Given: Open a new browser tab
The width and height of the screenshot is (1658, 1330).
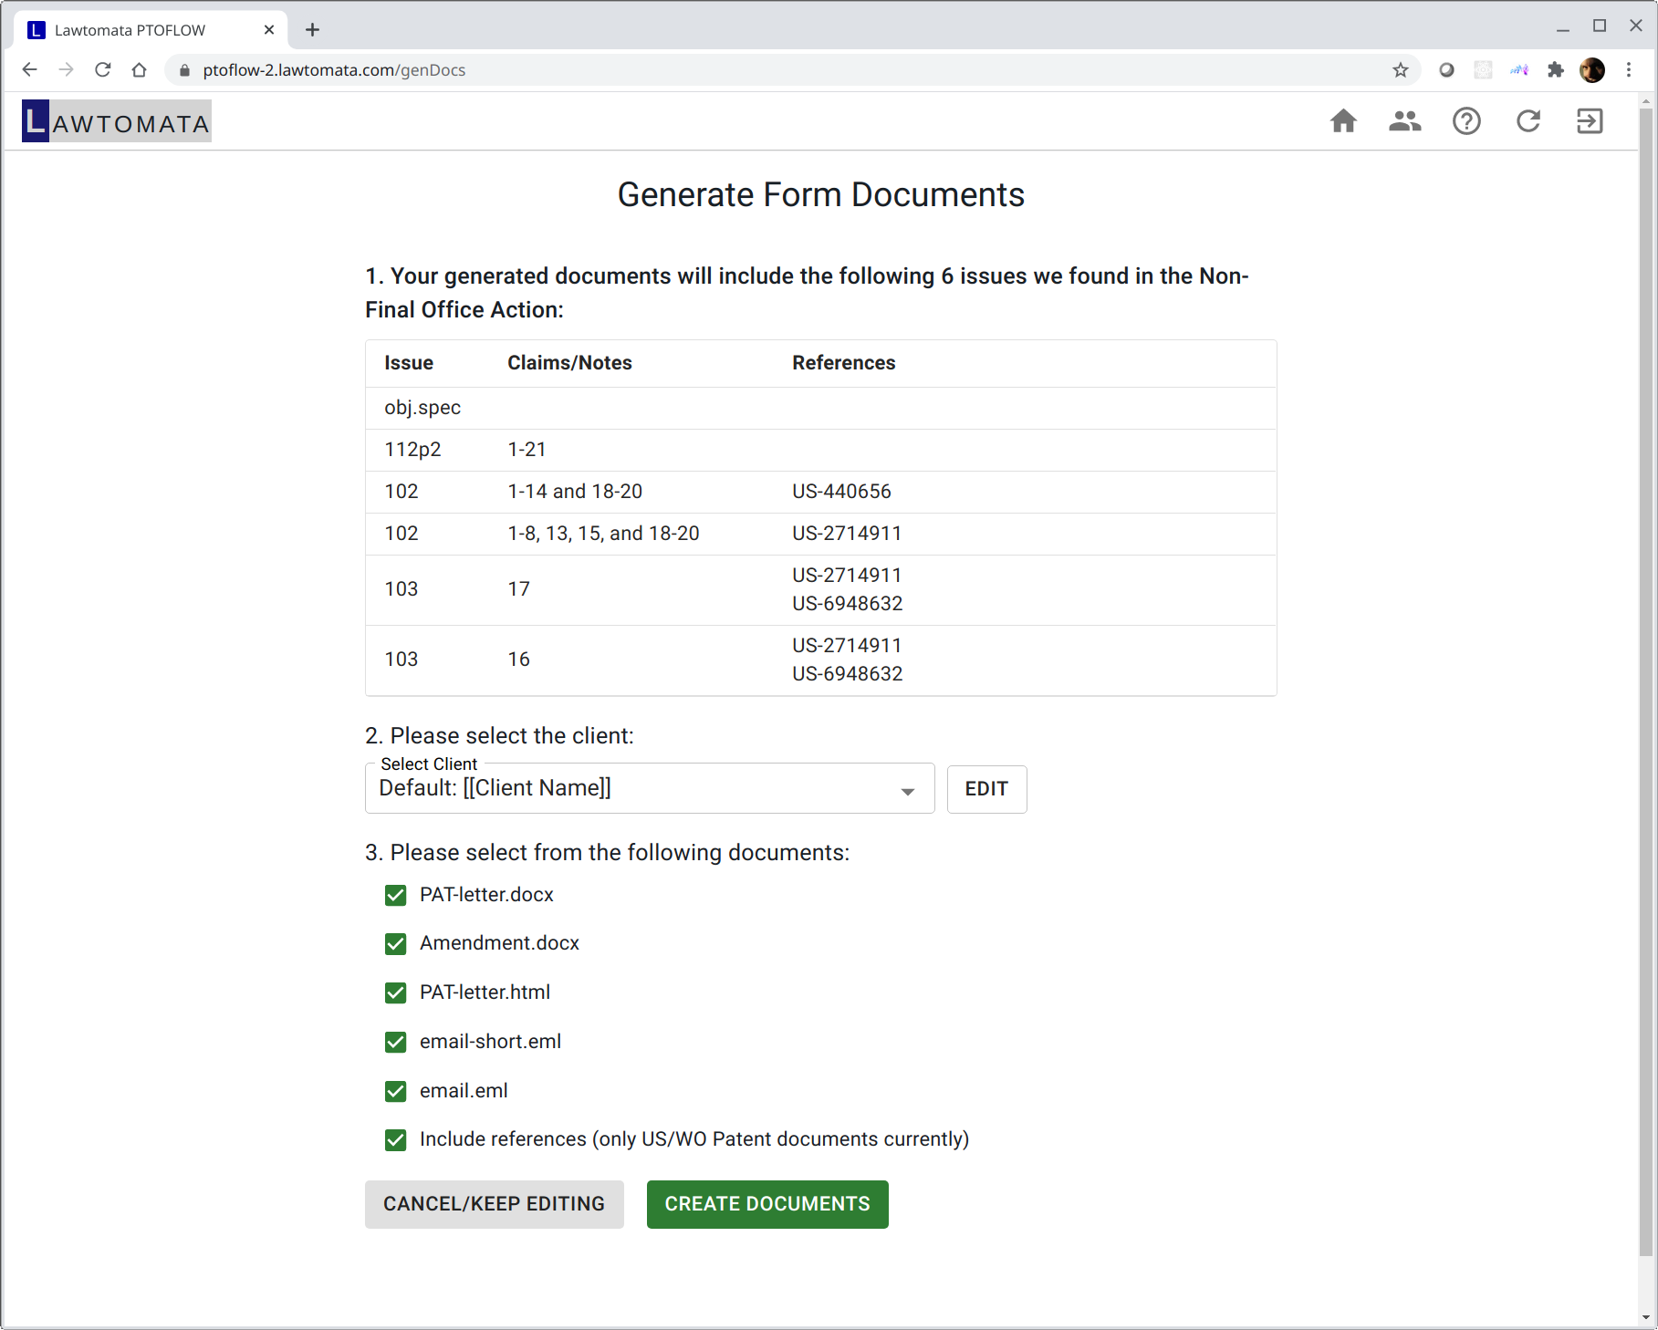Looking at the screenshot, I should 312,30.
